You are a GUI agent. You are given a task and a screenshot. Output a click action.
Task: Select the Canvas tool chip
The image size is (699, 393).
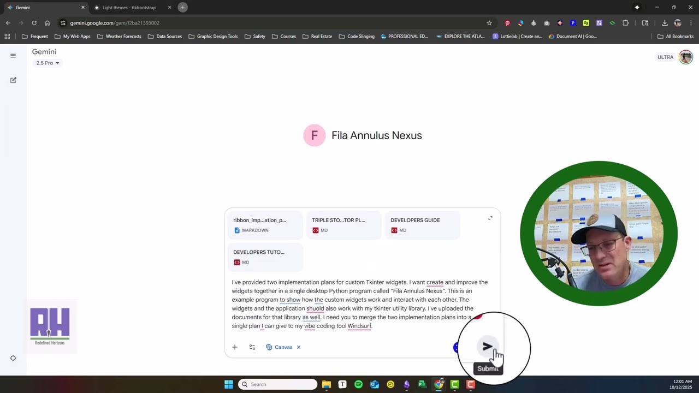(279, 347)
